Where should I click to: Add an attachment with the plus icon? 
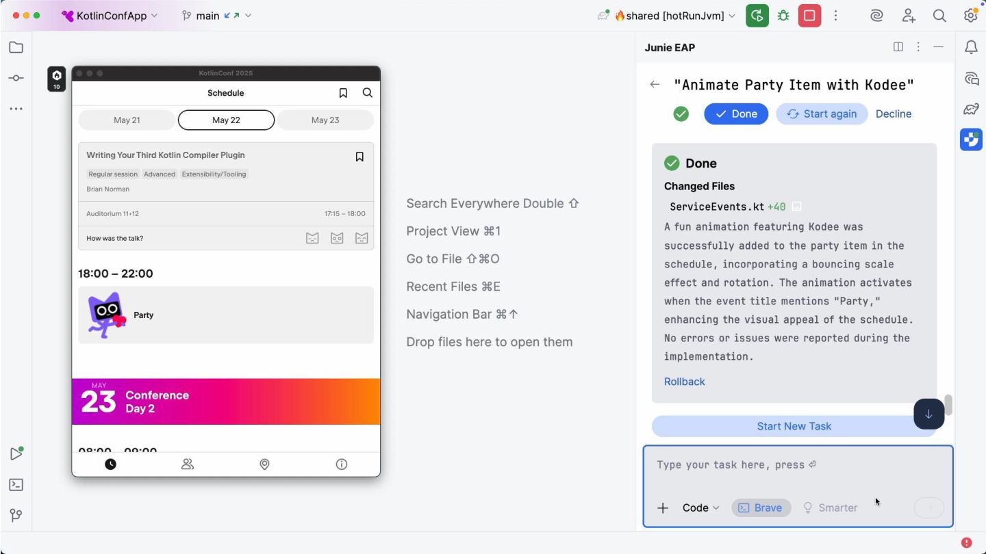tap(662, 507)
